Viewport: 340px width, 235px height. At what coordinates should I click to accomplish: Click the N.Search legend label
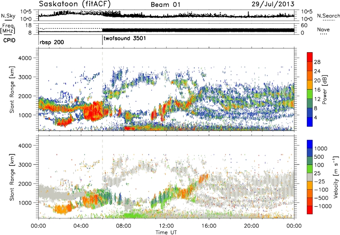[328, 16]
